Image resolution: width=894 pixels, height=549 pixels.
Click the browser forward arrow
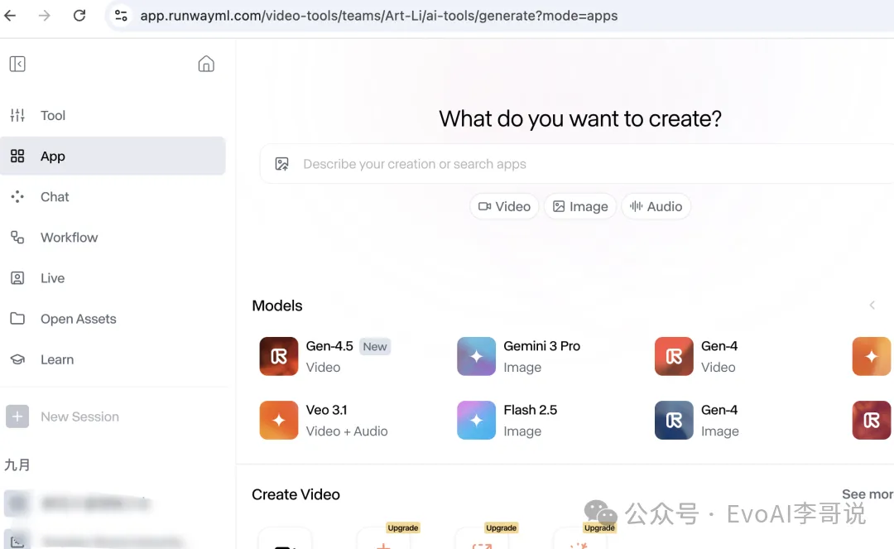(x=45, y=16)
